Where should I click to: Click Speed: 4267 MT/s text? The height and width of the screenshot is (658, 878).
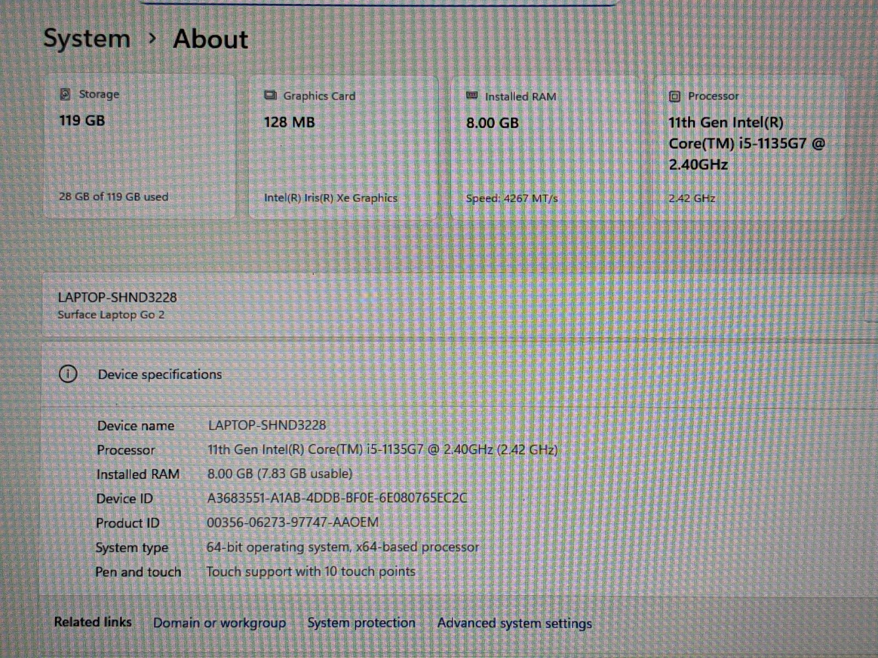(x=512, y=198)
